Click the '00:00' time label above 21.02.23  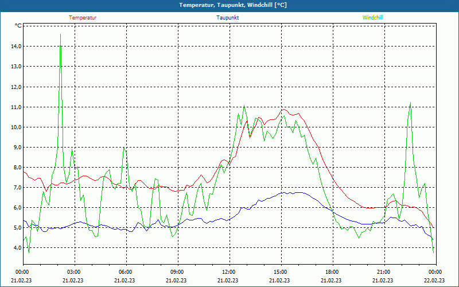coord(21,272)
